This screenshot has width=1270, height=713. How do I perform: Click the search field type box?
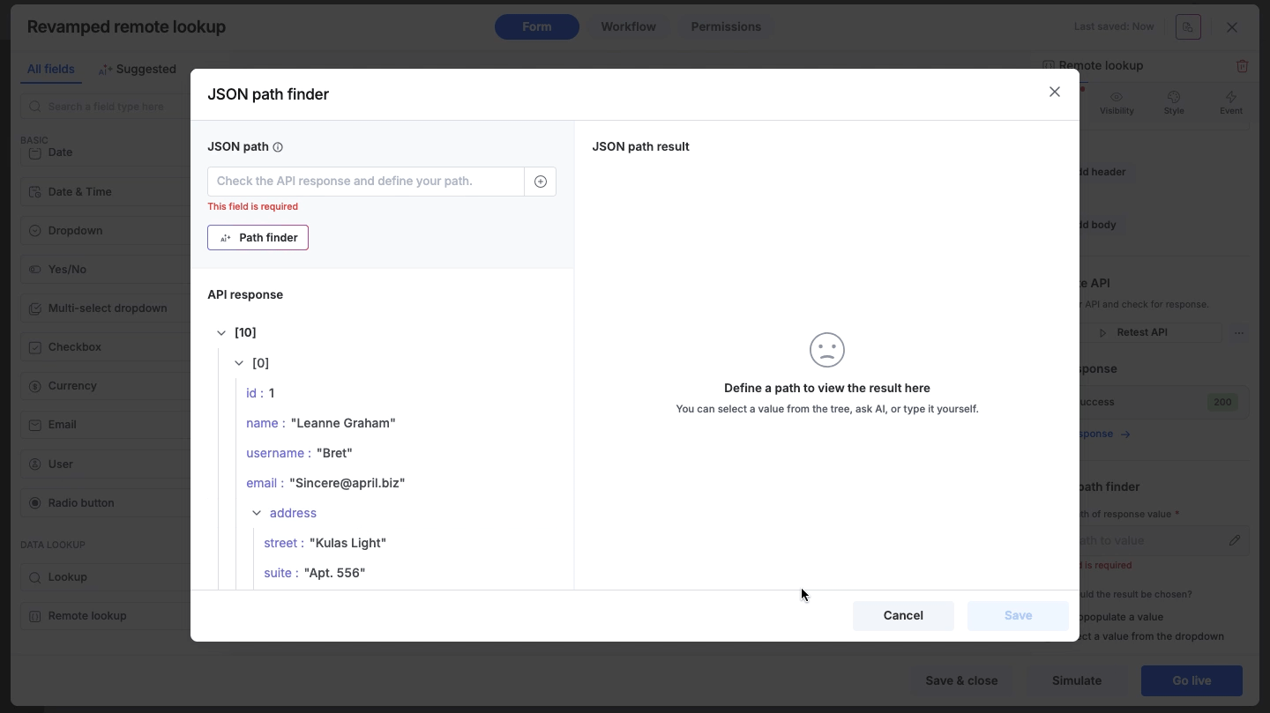click(106, 107)
